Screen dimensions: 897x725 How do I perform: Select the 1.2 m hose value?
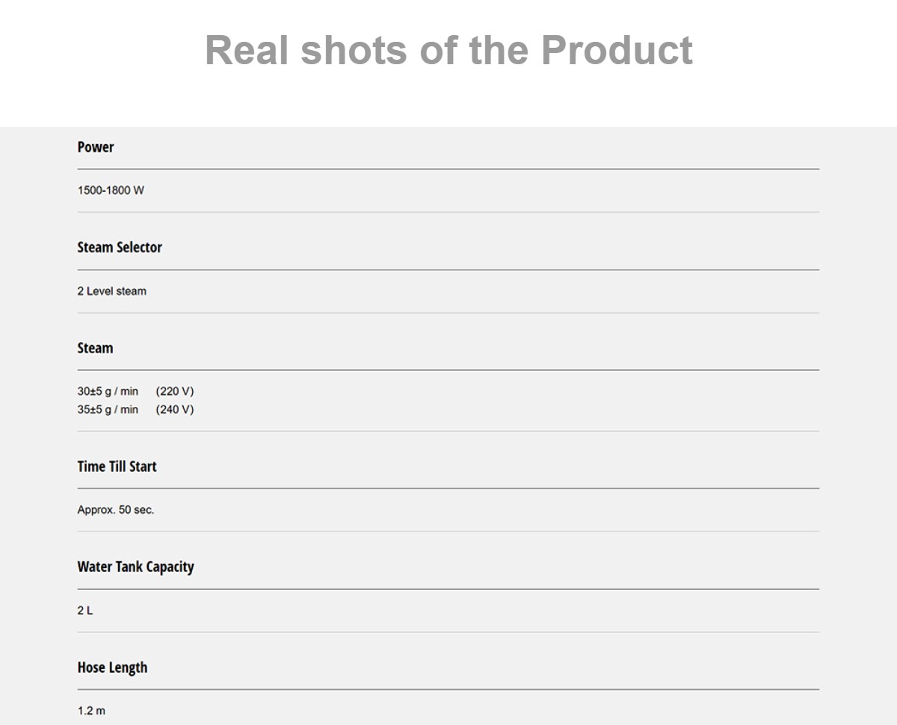[91, 711]
